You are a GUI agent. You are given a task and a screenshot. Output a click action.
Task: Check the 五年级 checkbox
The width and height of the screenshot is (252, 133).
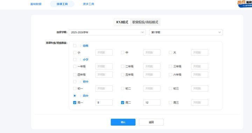coord(122,75)
